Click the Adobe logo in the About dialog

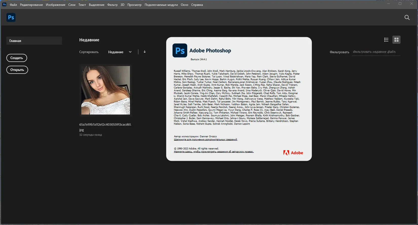point(293,153)
